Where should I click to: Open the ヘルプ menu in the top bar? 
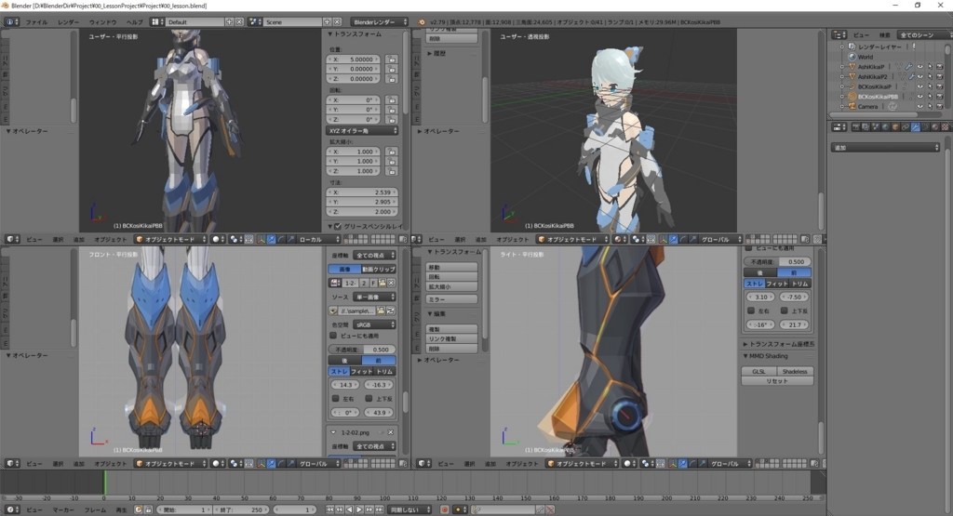(x=134, y=22)
